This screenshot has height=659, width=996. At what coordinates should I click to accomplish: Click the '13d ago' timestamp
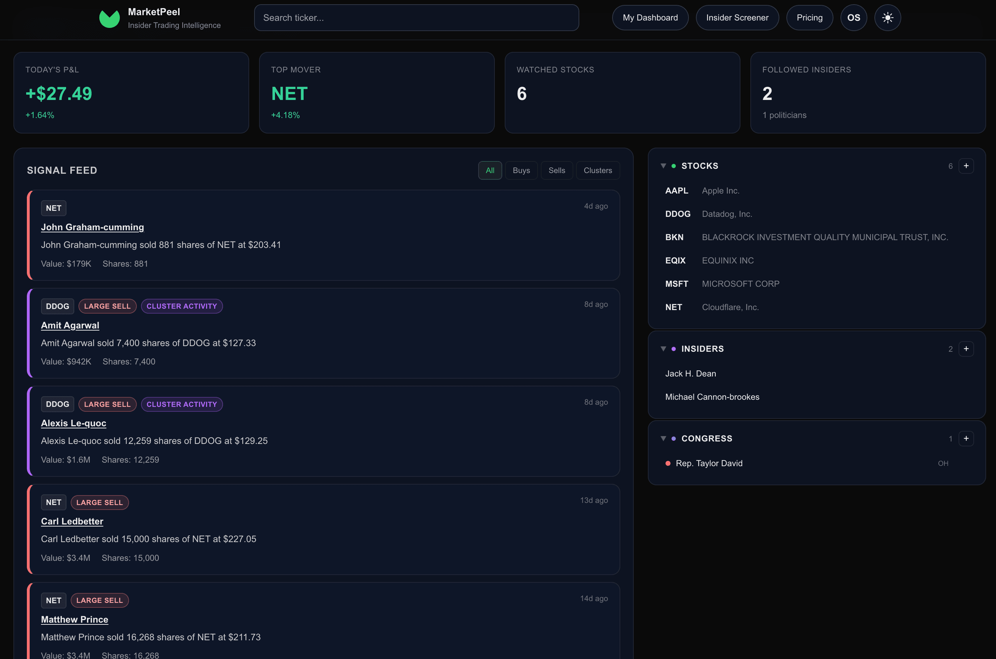pos(594,500)
